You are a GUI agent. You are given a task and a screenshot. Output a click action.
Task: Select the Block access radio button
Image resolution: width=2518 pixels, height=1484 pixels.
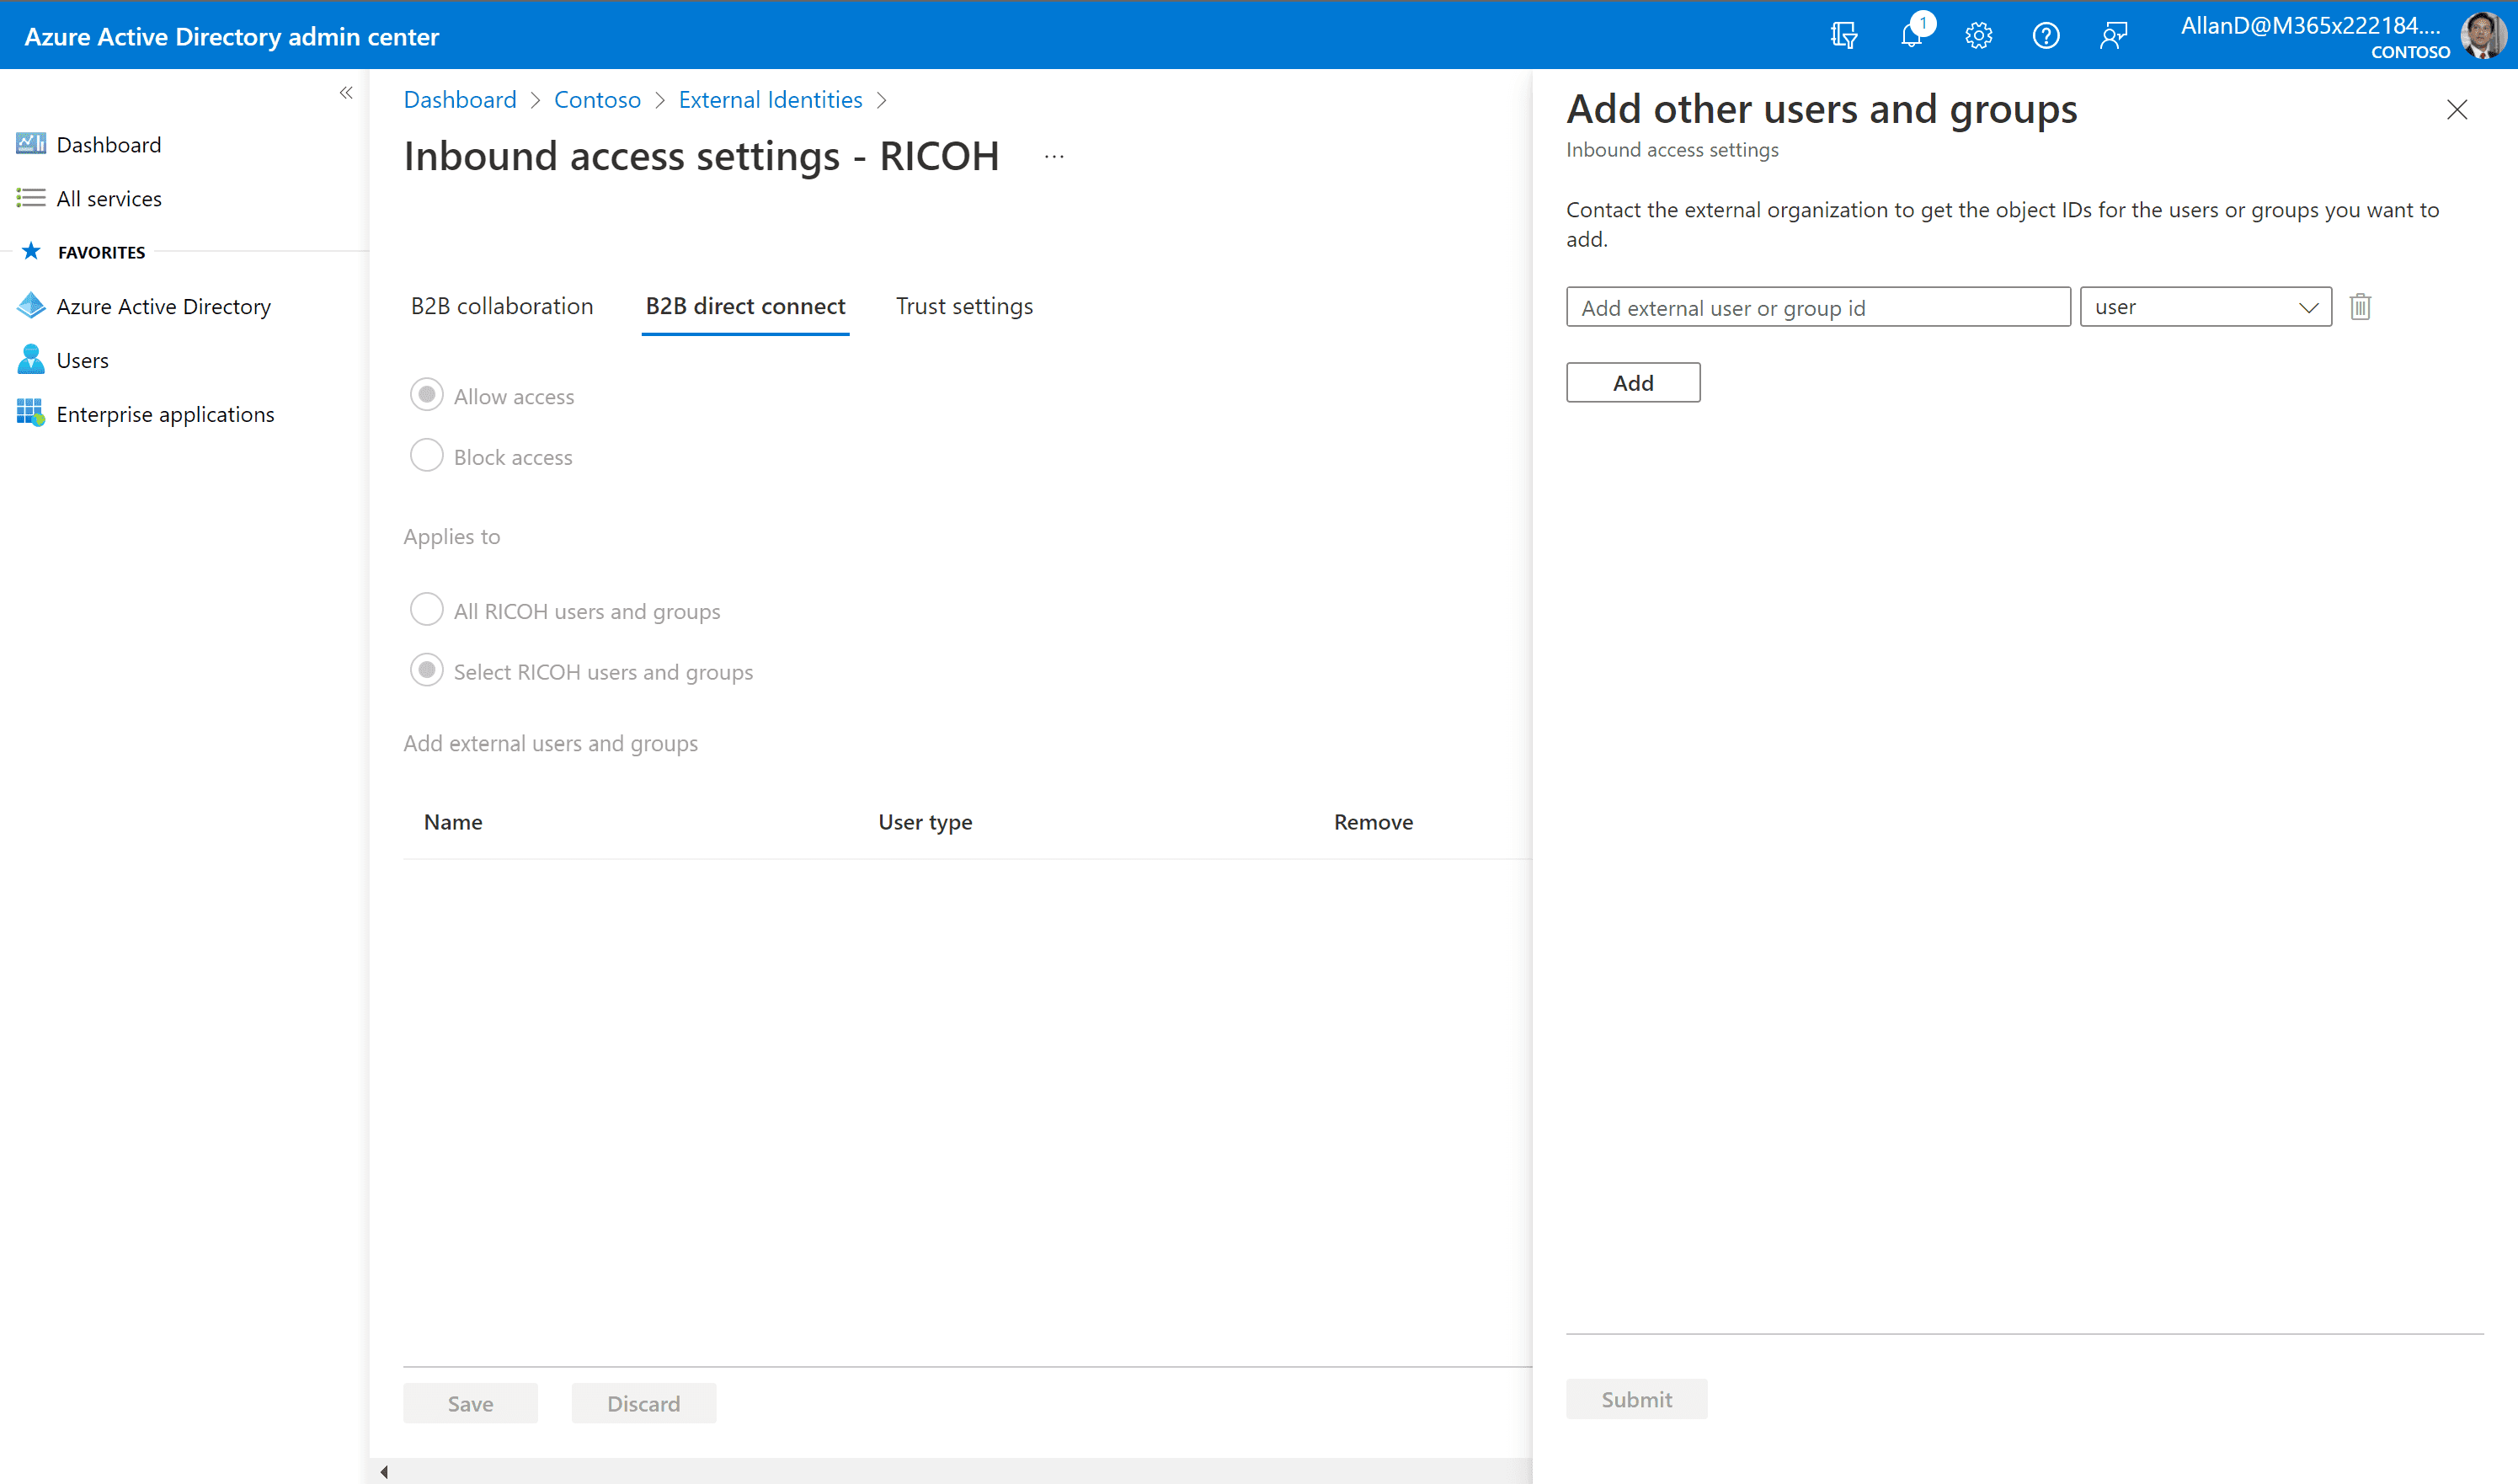[x=427, y=456]
